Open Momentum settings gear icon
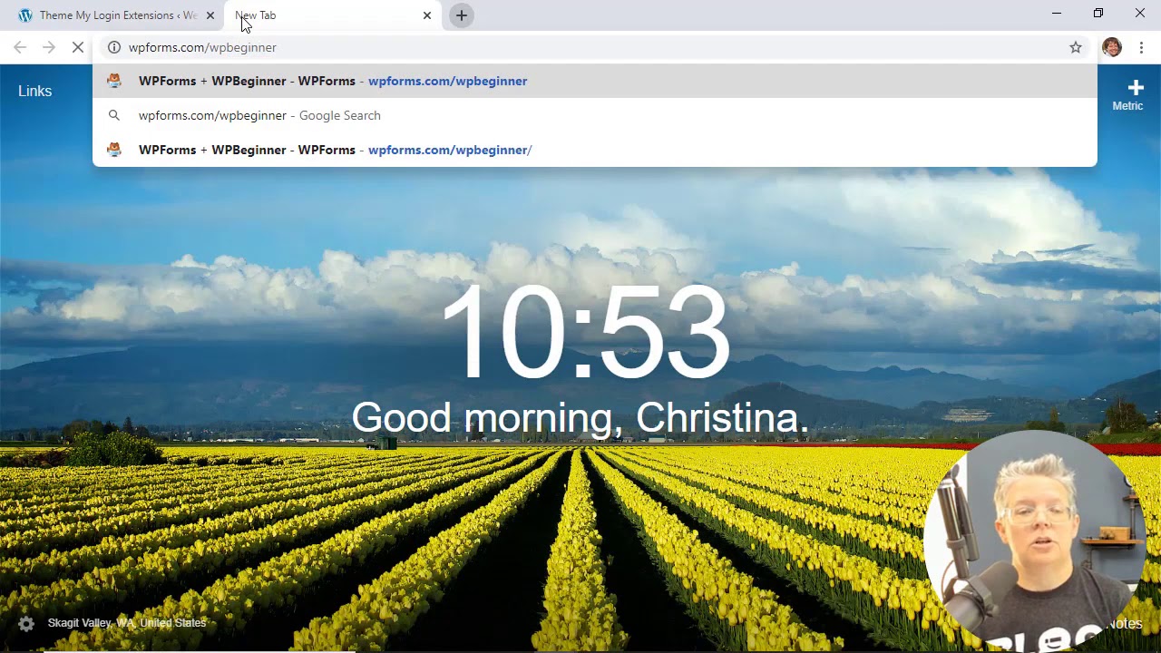The height and width of the screenshot is (653, 1161). (26, 623)
